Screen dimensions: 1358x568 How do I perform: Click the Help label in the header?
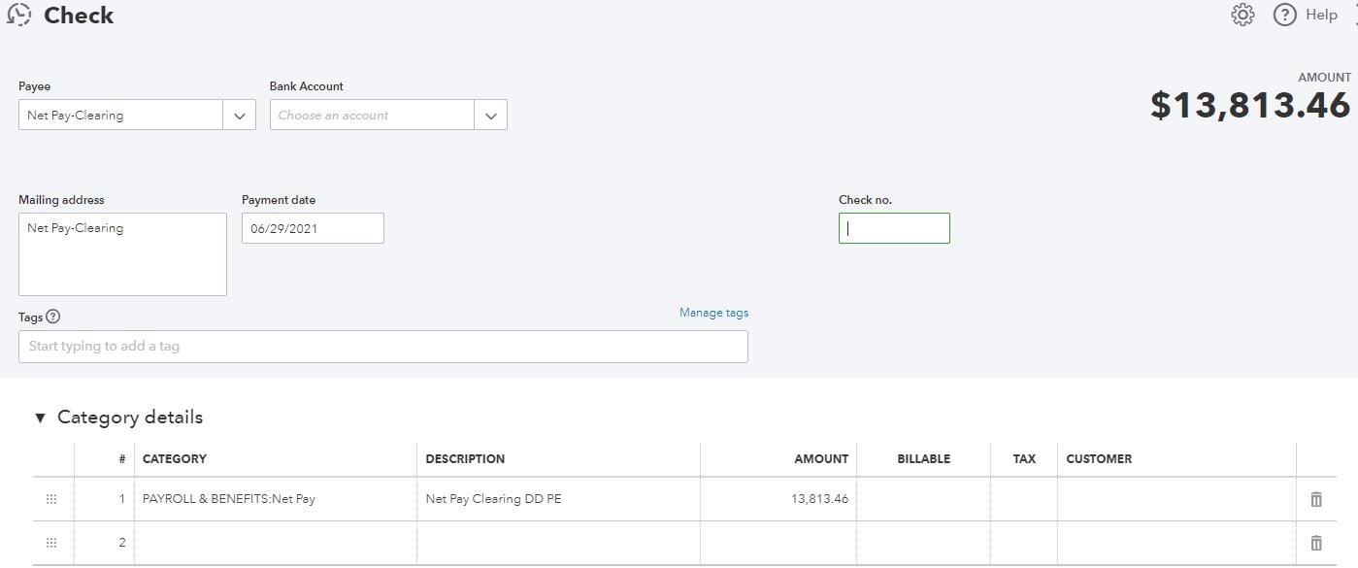[1320, 15]
